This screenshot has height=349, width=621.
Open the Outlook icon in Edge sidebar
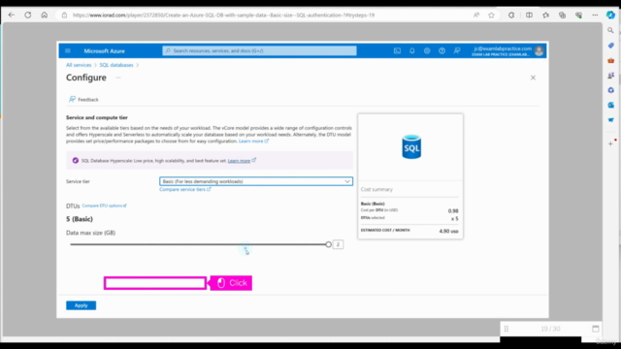[610, 105]
